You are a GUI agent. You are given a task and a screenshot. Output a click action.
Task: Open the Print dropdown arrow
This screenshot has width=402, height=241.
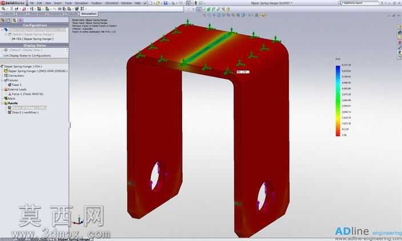click(176, 3)
